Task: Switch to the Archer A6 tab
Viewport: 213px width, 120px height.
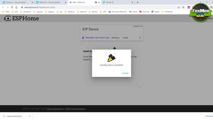Action: 109,2
